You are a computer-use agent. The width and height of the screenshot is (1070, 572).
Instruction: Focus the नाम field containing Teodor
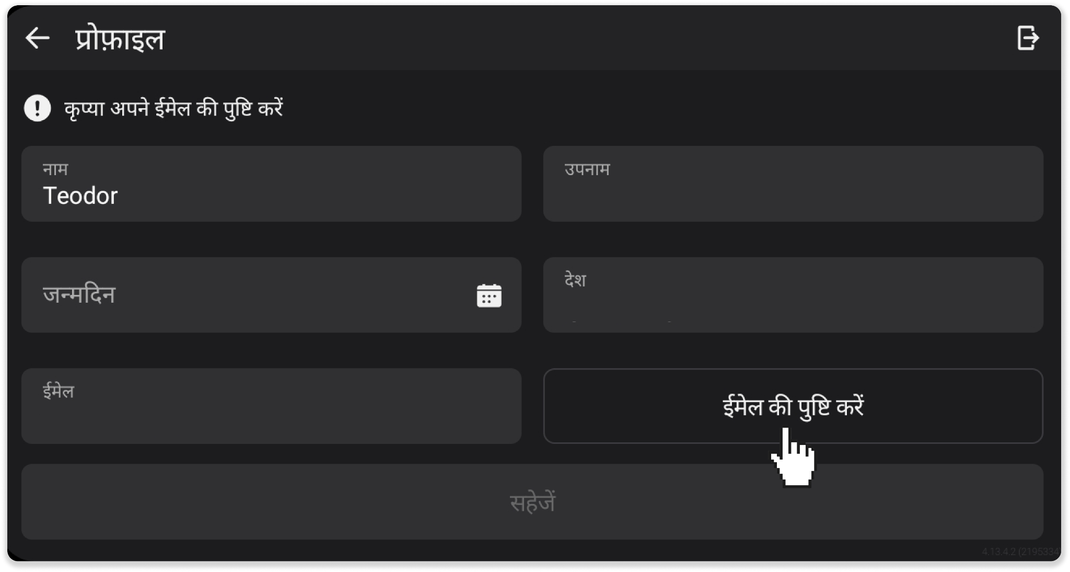[271, 184]
